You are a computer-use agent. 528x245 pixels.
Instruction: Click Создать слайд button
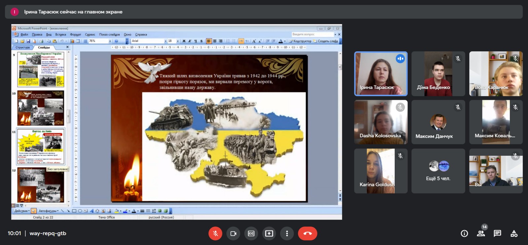point(327,41)
